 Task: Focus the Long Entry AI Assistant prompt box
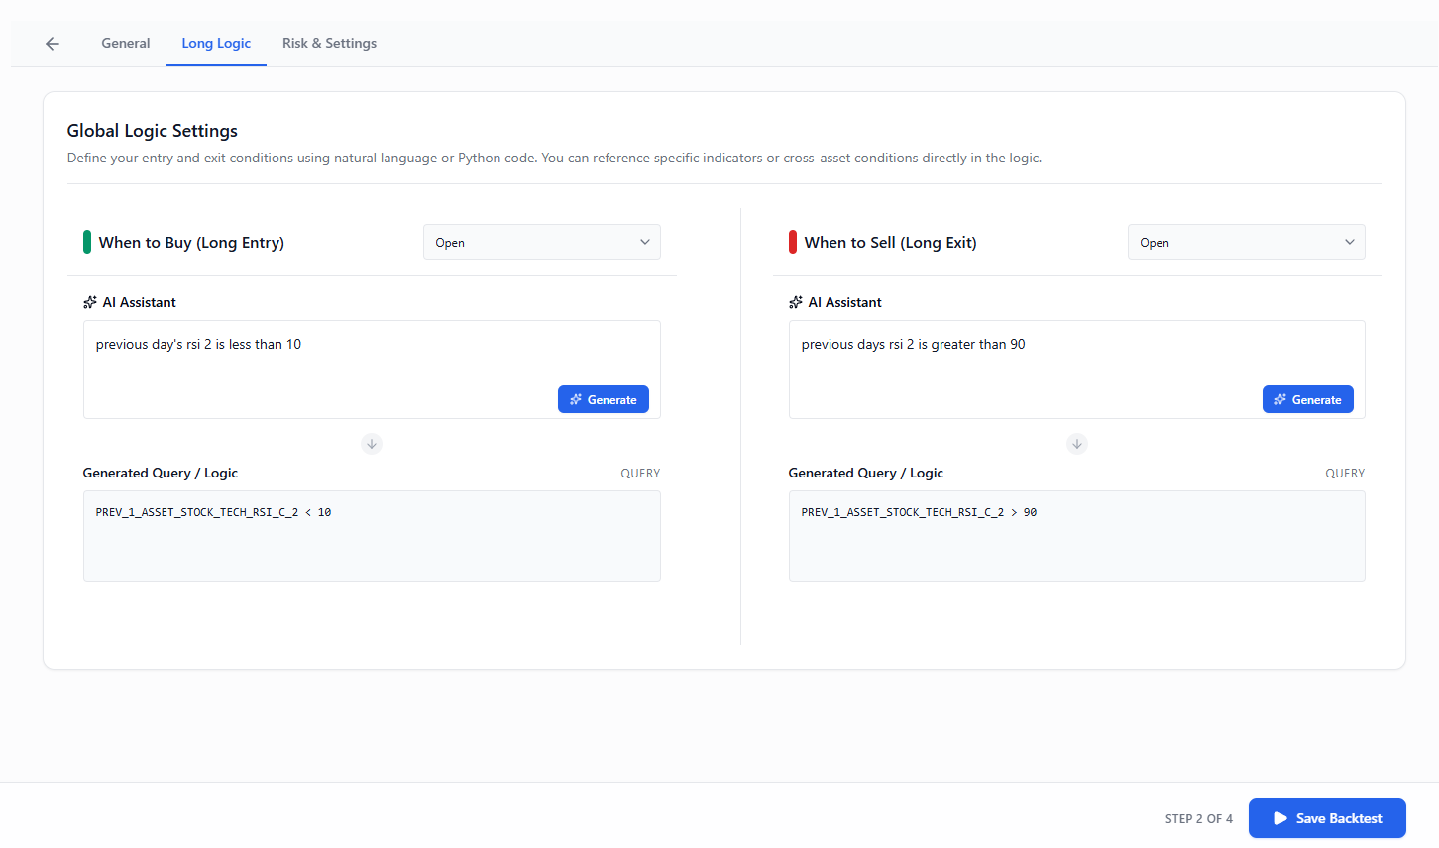click(372, 370)
